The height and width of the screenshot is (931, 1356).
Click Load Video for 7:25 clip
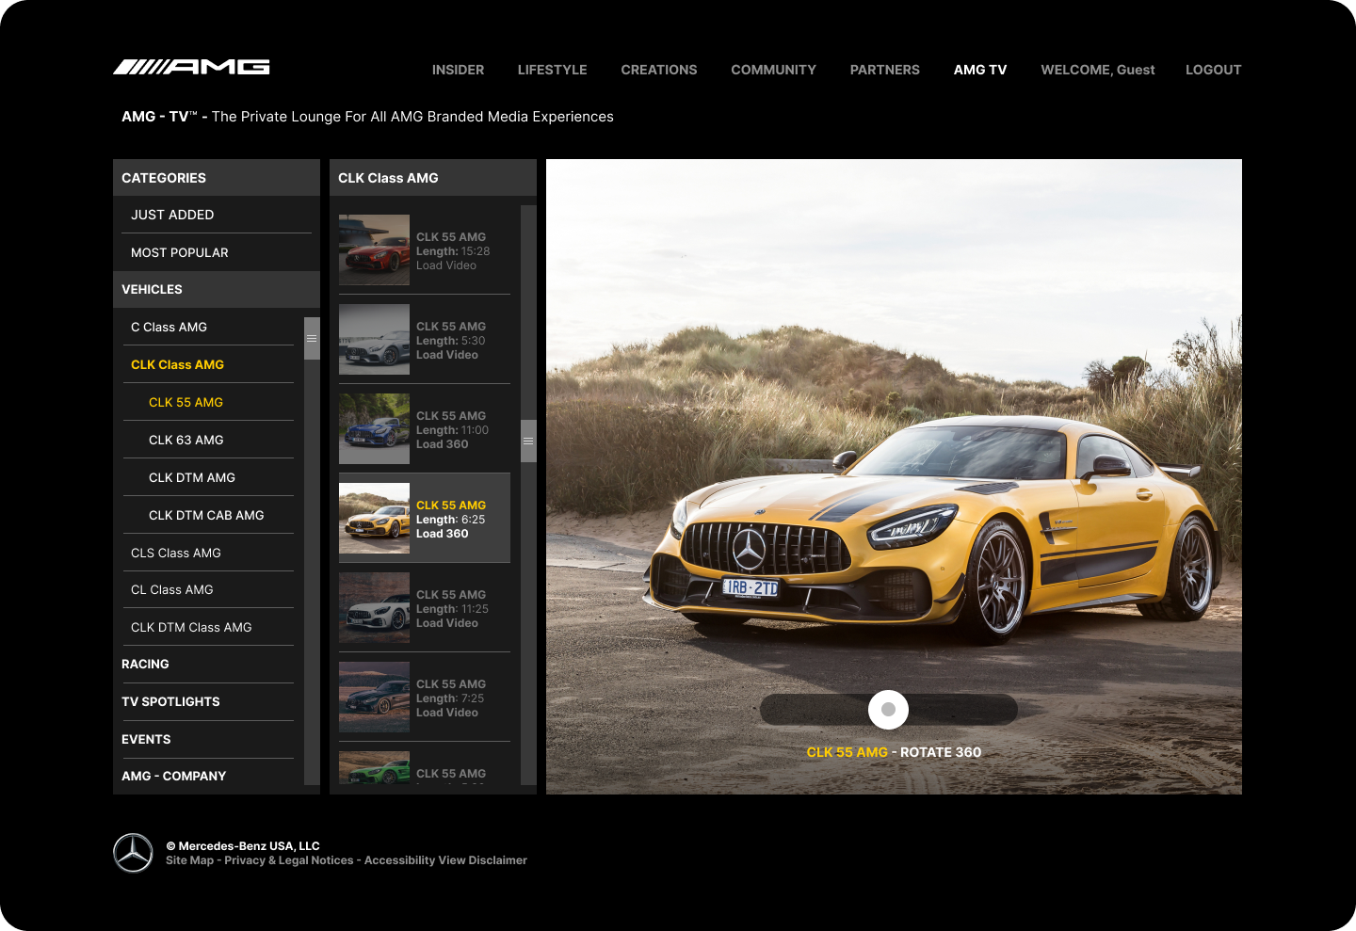coord(447,713)
